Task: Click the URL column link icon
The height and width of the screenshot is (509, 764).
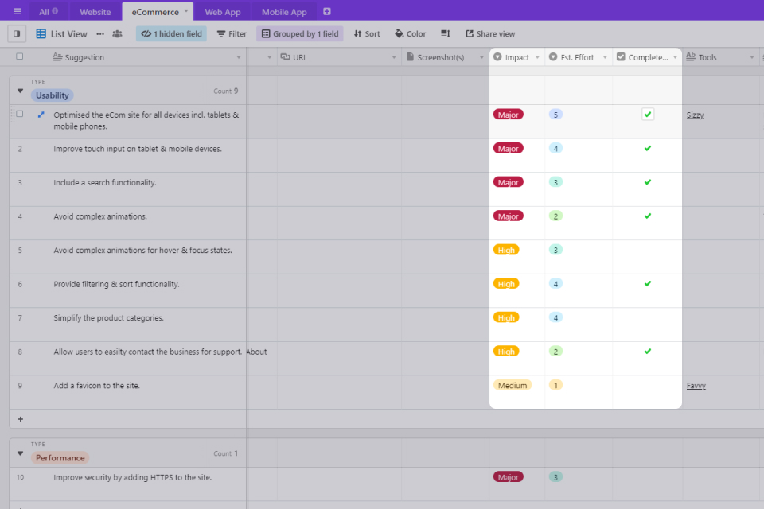Action: 285,57
